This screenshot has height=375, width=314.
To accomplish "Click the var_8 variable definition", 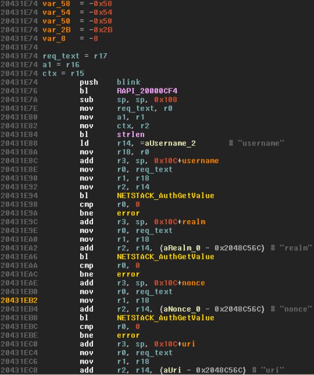I will pyautogui.click(x=54, y=38).
